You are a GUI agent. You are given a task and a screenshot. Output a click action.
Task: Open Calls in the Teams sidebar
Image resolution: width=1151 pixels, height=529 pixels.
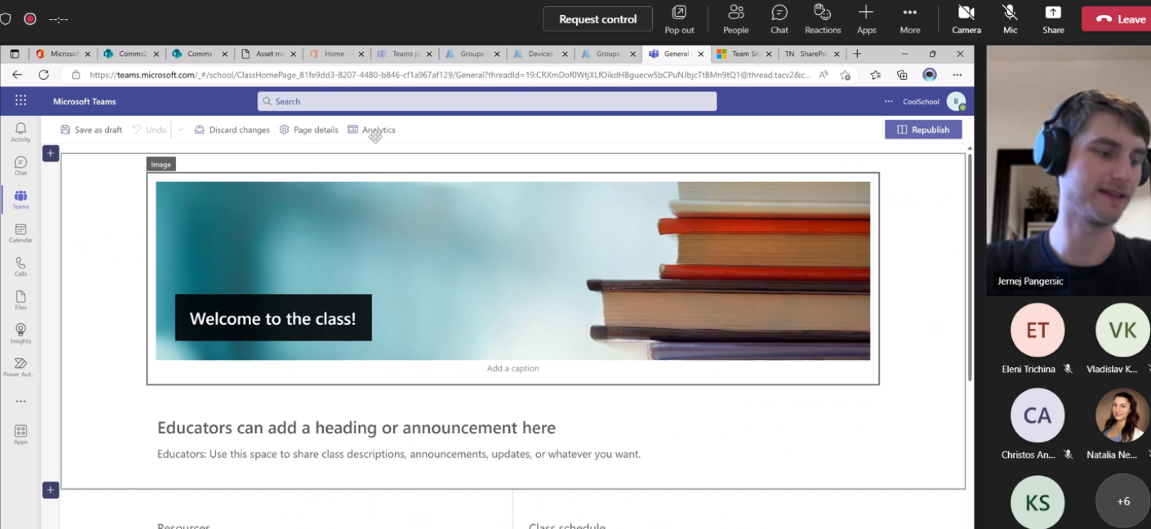coord(20,266)
